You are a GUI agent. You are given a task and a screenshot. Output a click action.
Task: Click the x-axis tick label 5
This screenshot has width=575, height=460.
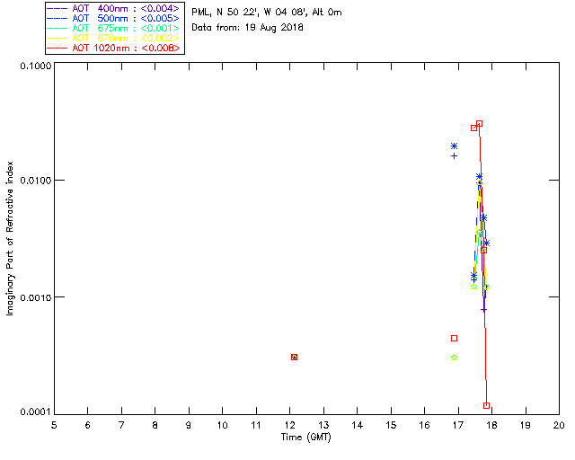click(54, 426)
